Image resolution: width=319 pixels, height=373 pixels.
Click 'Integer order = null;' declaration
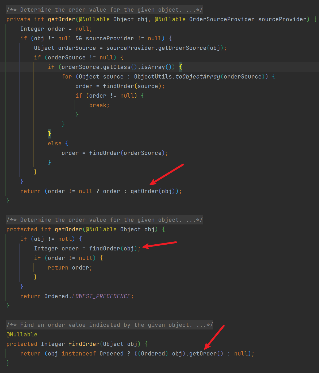point(56,29)
